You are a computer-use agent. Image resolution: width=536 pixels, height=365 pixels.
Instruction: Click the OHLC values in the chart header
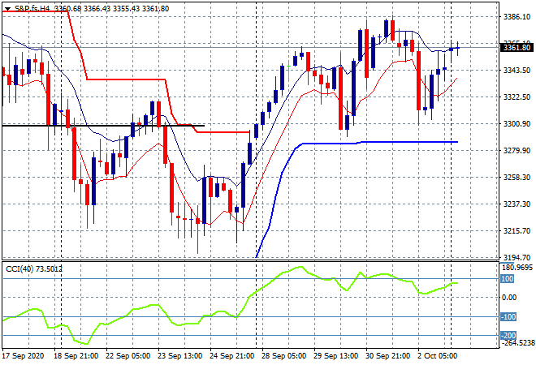[x=111, y=9]
